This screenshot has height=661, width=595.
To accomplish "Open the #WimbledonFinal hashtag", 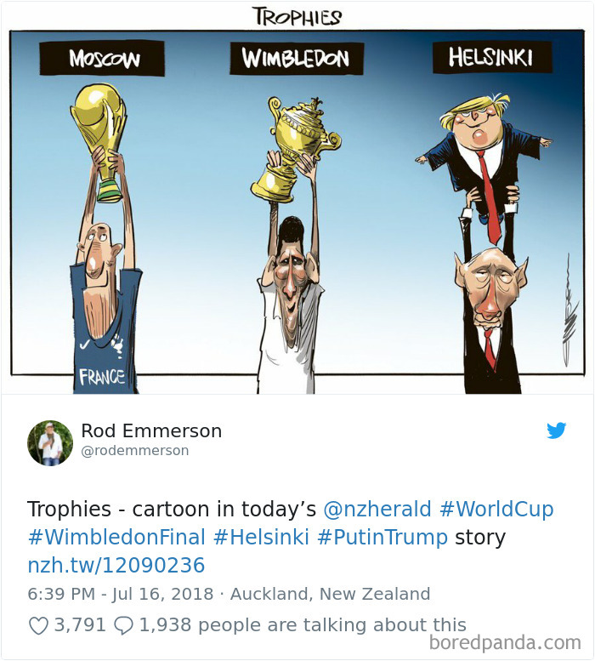I will click(116, 537).
